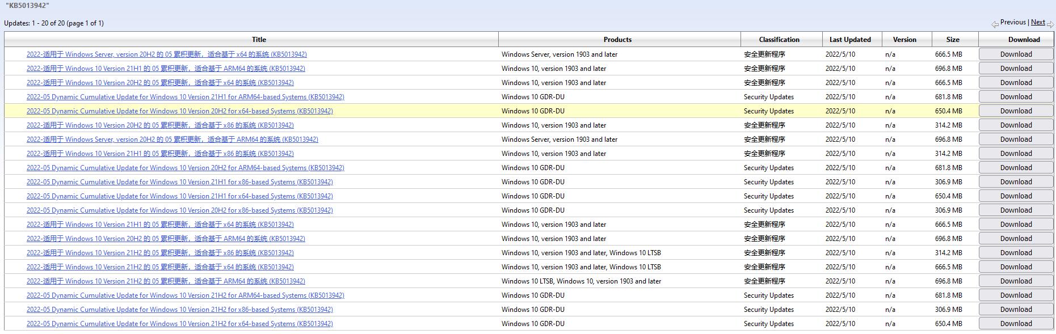This screenshot has width=1056, height=334.
Task: Sort updates by Size column header
Action: 953,40
